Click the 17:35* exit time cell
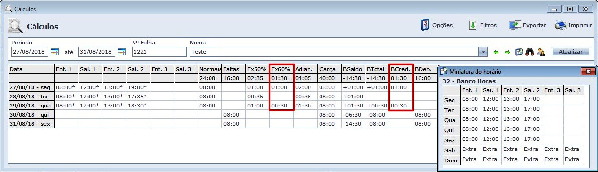This screenshot has height=172, width=598. click(x=138, y=97)
